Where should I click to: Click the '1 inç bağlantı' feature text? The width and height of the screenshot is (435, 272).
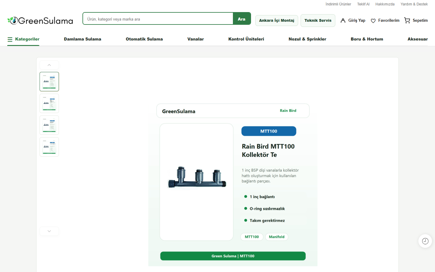(x=262, y=197)
